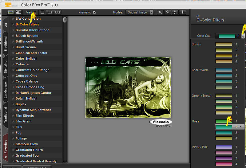Switch to the lower Traditional tab

(6, 115)
